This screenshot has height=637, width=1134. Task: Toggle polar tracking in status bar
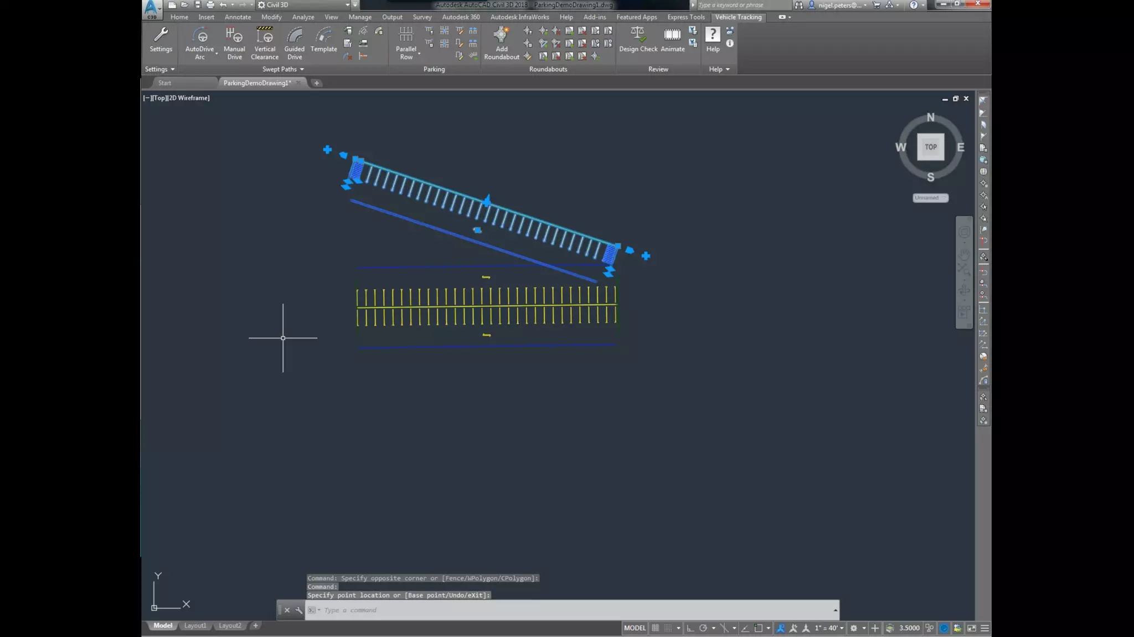[x=703, y=628]
